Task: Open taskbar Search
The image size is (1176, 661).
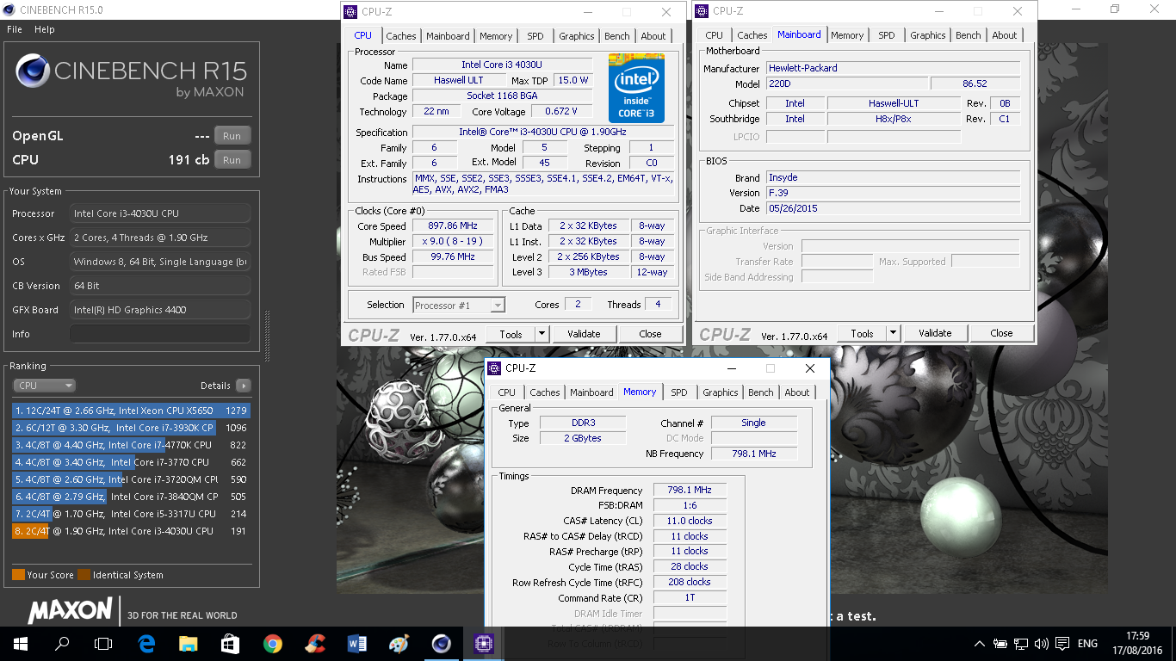Action: (62, 643)
